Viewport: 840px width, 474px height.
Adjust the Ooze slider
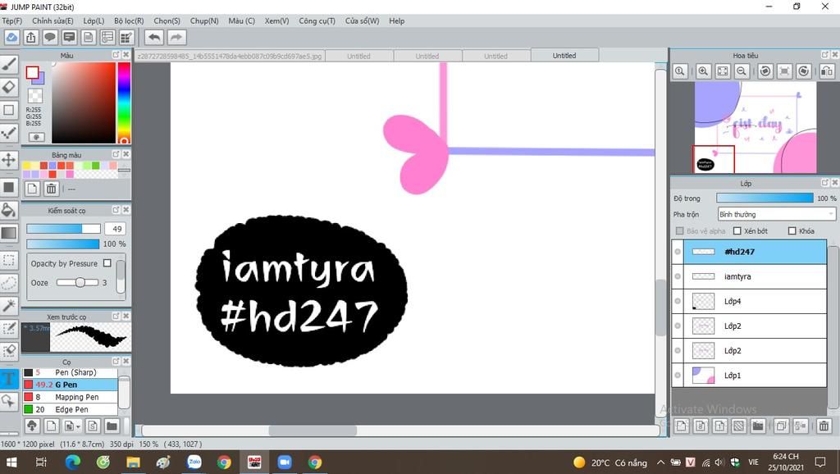(x=78, y=282)
